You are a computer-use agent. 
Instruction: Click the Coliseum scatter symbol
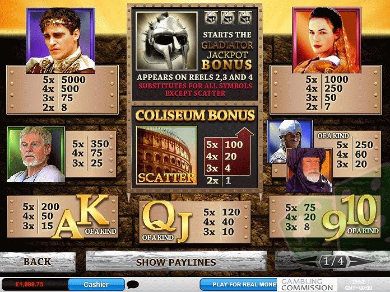pyautogui.click(x=166, y=155)
